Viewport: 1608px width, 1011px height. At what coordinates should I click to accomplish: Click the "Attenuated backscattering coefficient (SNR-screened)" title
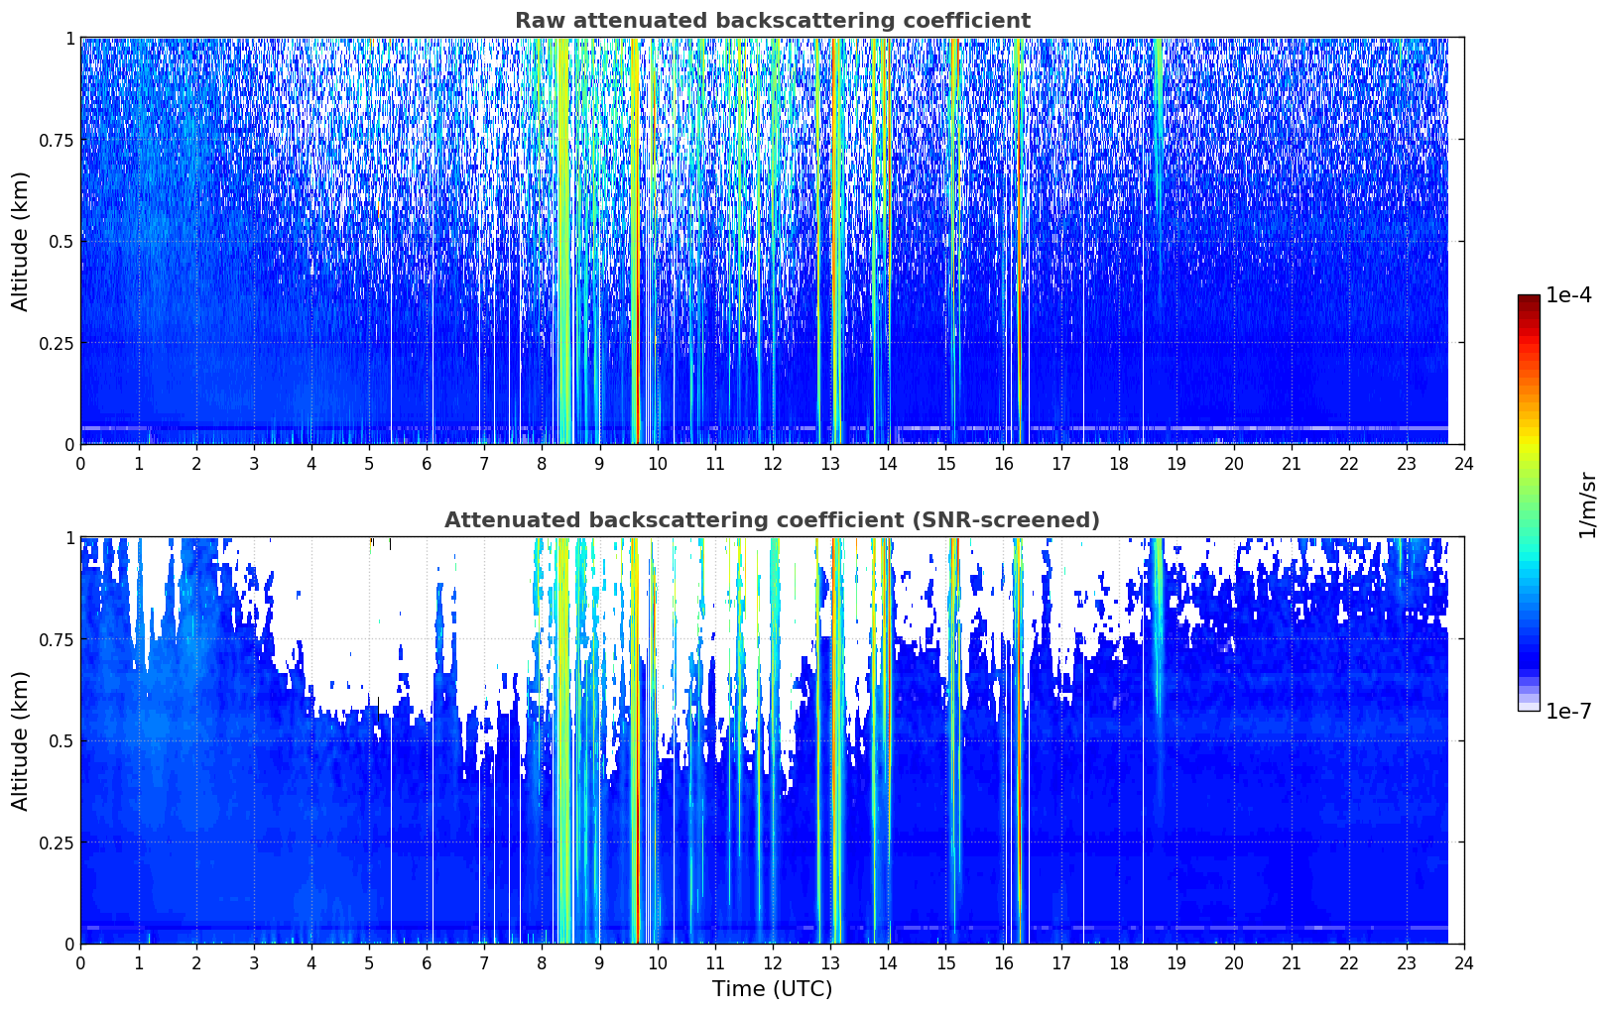click(772, 520)
